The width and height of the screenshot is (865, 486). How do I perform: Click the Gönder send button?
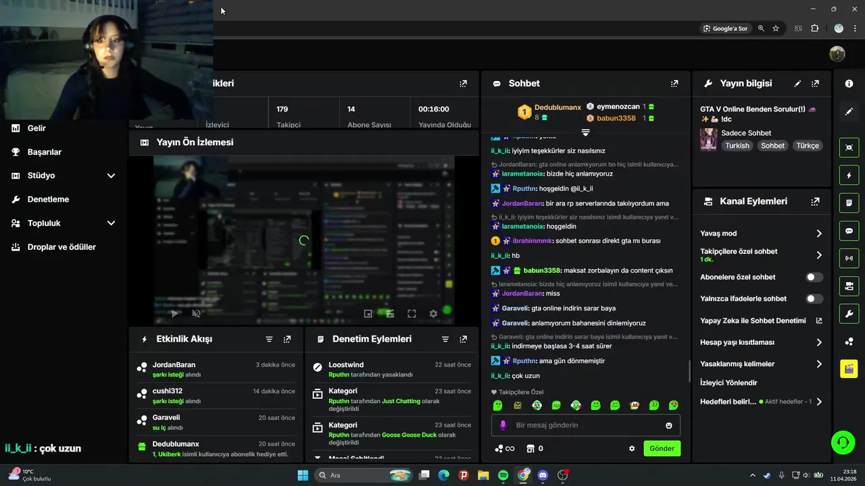[x=662, y=448]
